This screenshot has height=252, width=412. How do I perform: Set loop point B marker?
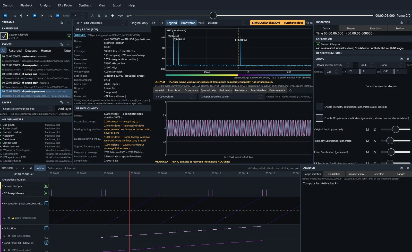[99, 16]
